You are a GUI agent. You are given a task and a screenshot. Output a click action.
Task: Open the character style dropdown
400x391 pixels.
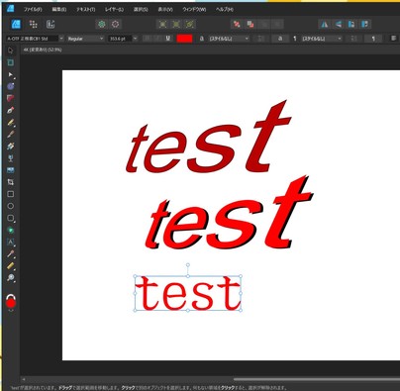pyautogui.click(x=229, y=39)
